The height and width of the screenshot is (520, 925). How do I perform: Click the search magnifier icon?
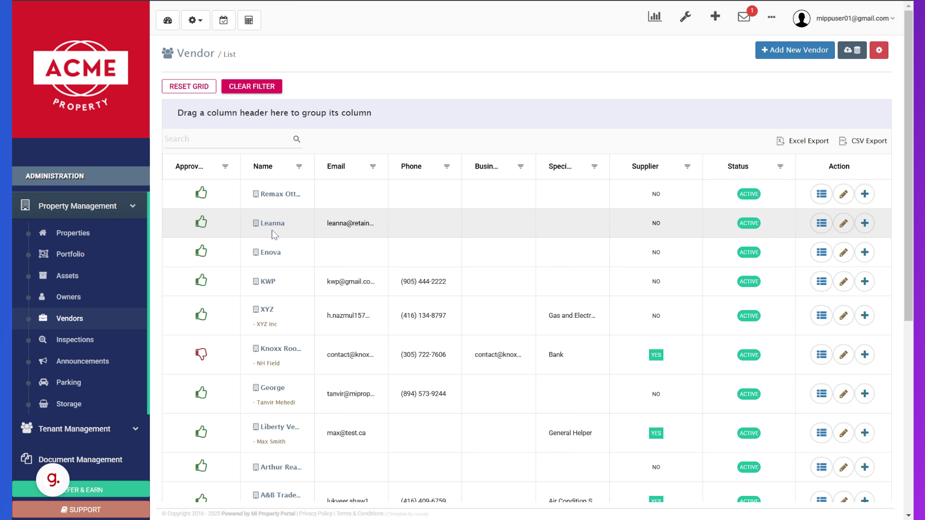(297, 139)
